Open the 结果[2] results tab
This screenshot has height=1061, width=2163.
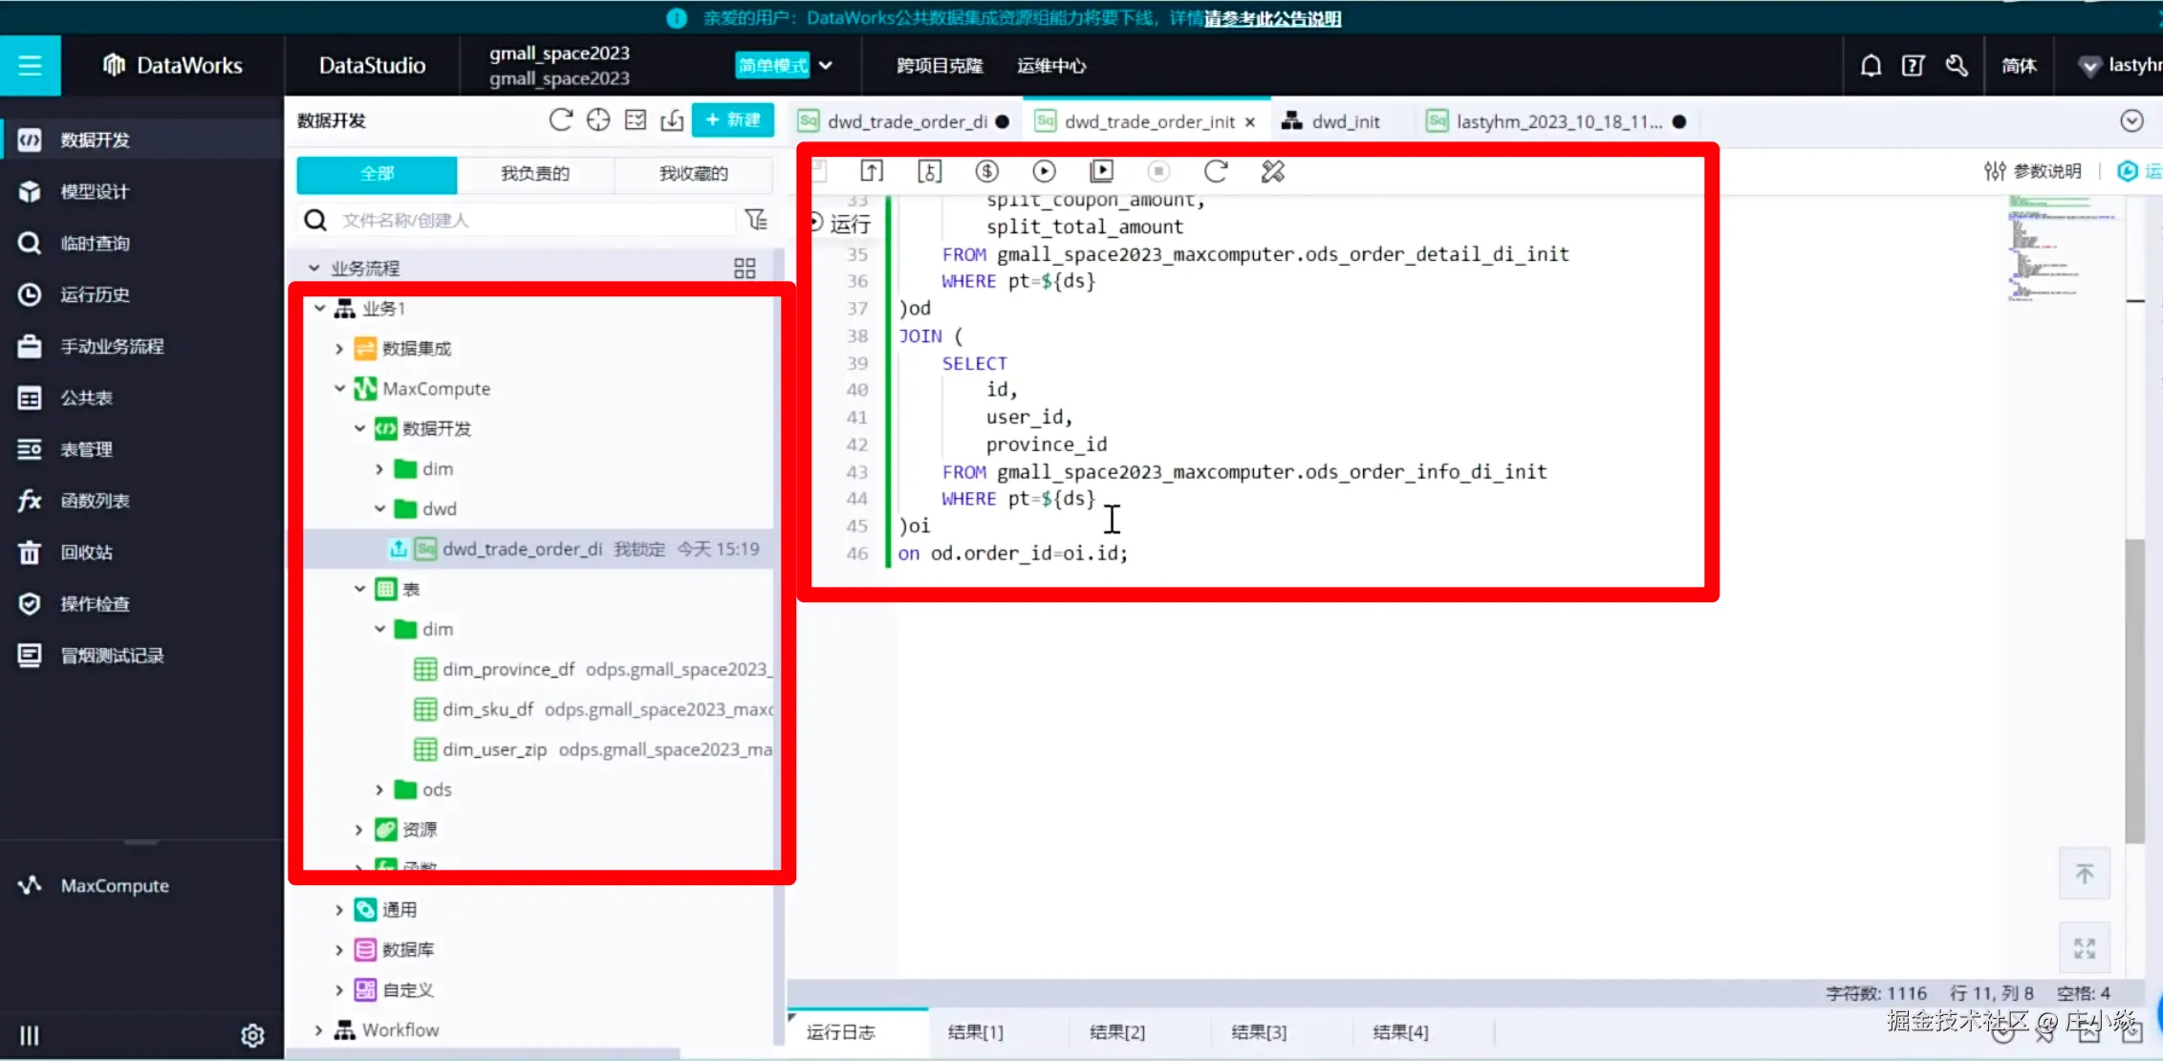(x=1116, y=1032)
